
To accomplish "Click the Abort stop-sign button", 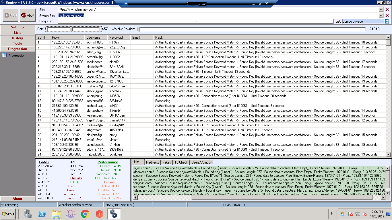I will (x=28, y=15).
